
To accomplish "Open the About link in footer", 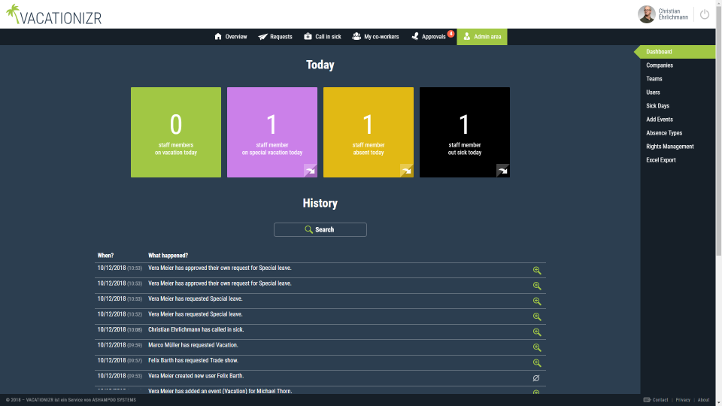I will (x=704, y=400).
